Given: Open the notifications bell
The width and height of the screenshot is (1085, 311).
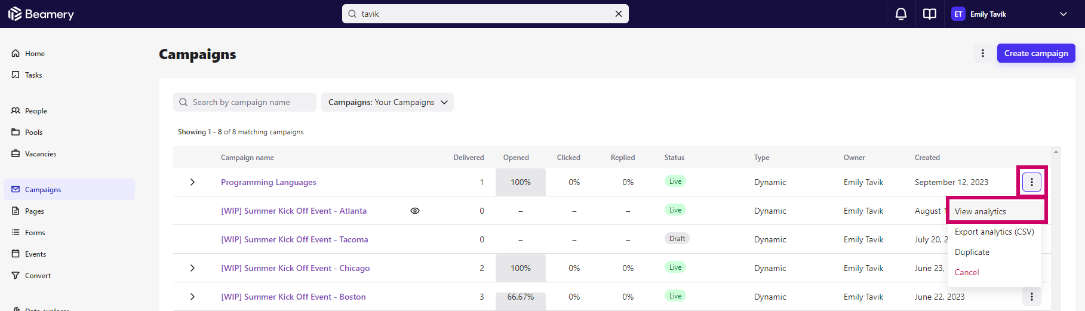Looking at the screenshot, I should point(901,14).
